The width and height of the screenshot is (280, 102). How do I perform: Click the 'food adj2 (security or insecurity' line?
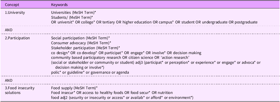coord(122,98)
